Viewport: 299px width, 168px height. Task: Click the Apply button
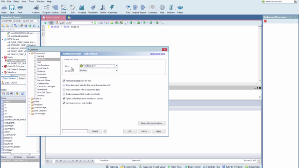(x=159, y=131)
